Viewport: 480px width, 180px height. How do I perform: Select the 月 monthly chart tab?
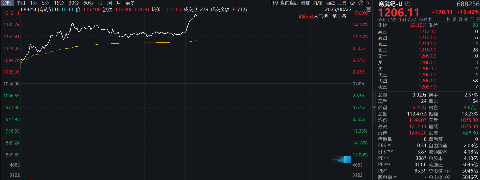click(118, 3)
